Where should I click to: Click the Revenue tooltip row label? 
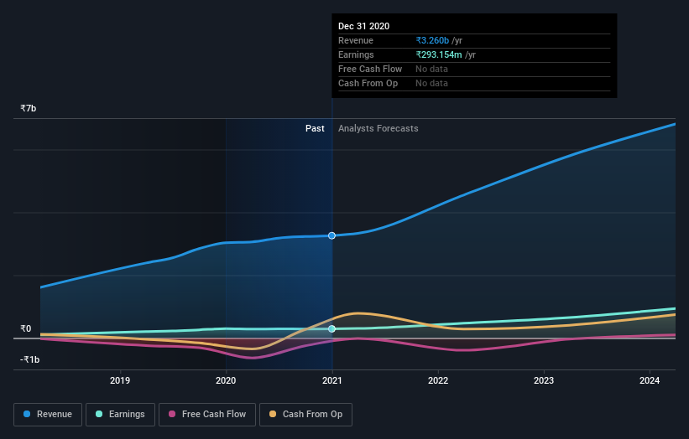coord(356,40)
